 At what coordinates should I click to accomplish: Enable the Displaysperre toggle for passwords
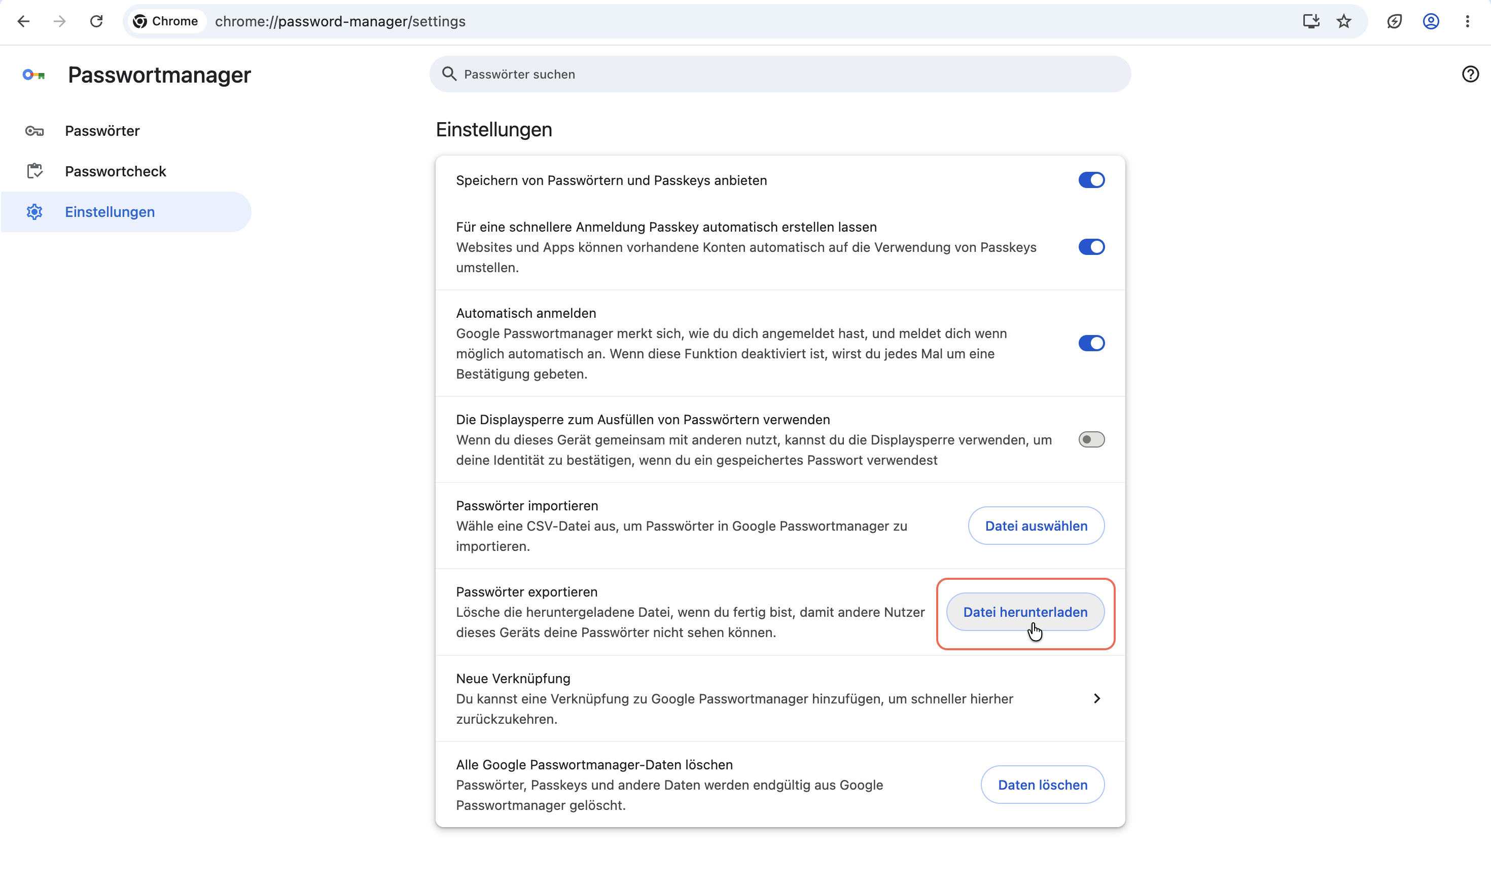tap(1091, 439)
